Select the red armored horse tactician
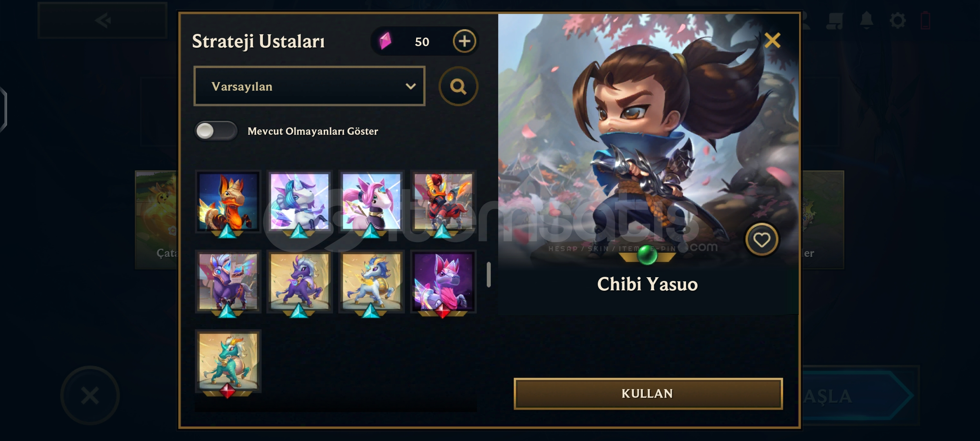 pyautogui.click(x=443, y=202)
